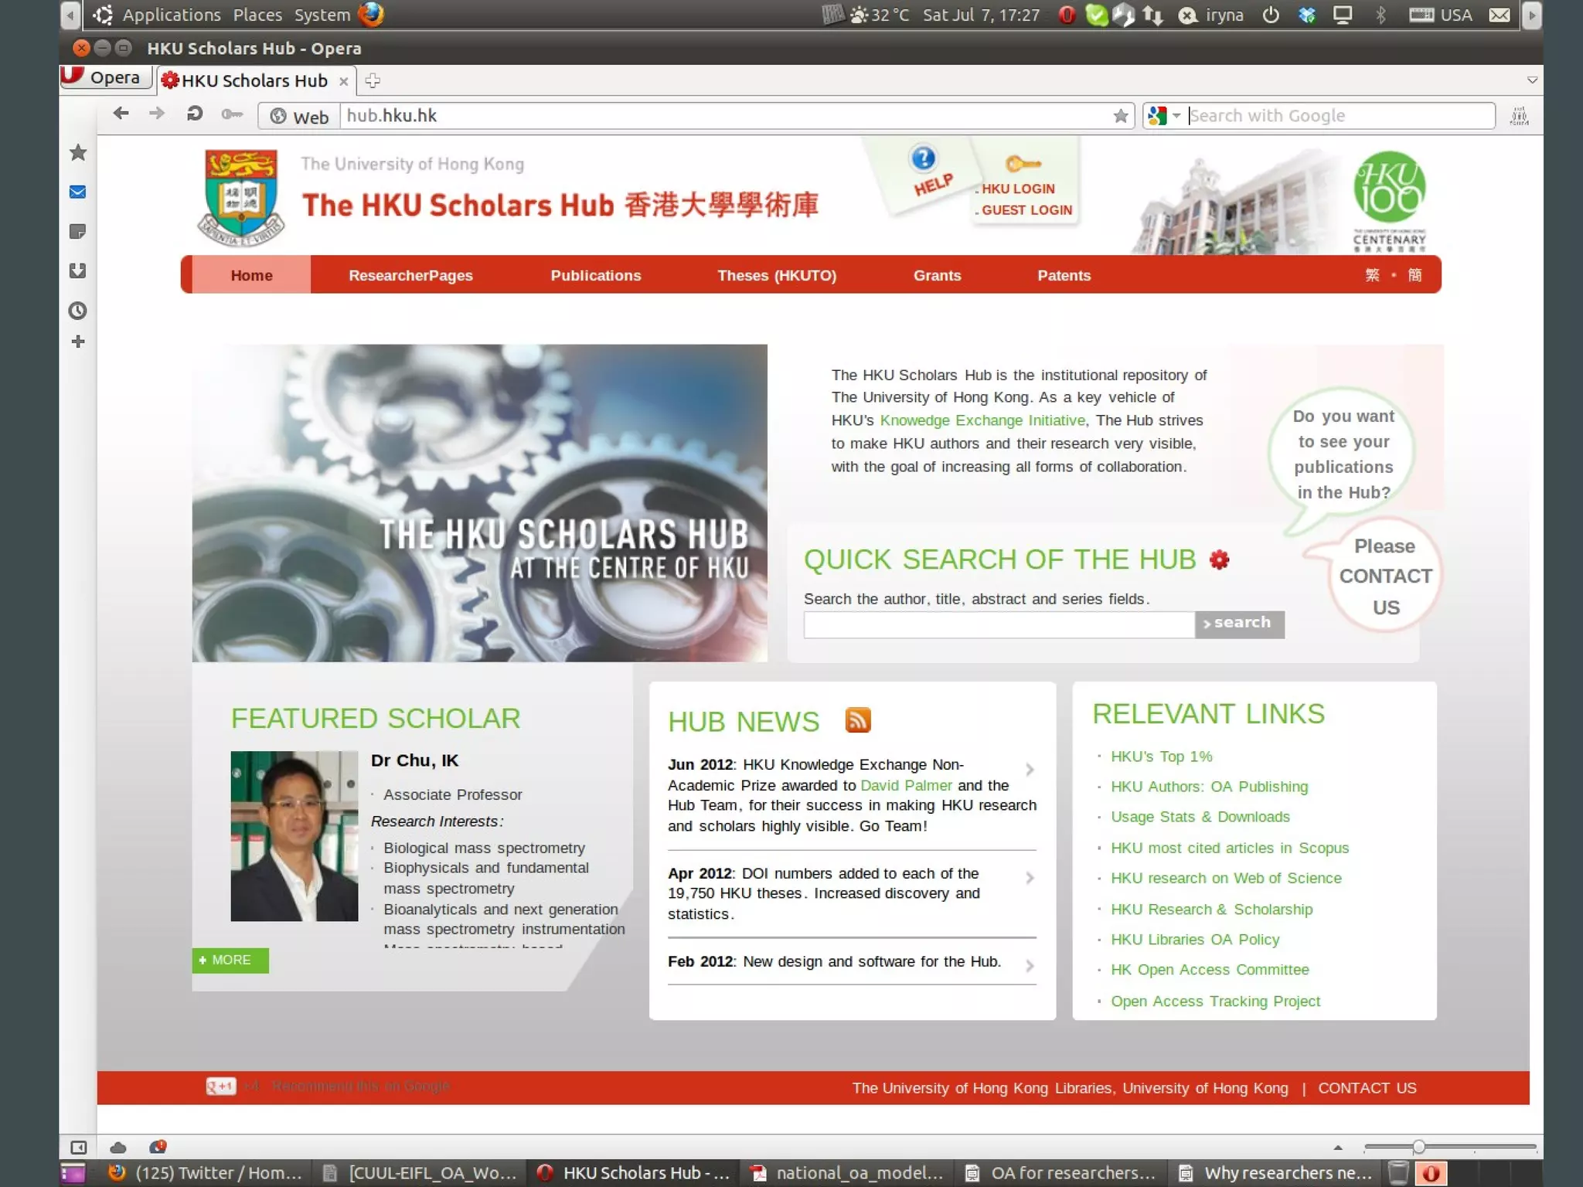The image size is (1583, 1187).
Task: Open the notes panel icon
Action: pyautogui.click(x=78, y=231)
